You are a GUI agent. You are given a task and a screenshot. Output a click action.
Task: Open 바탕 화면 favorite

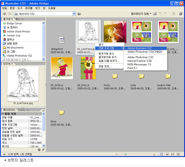12,43
